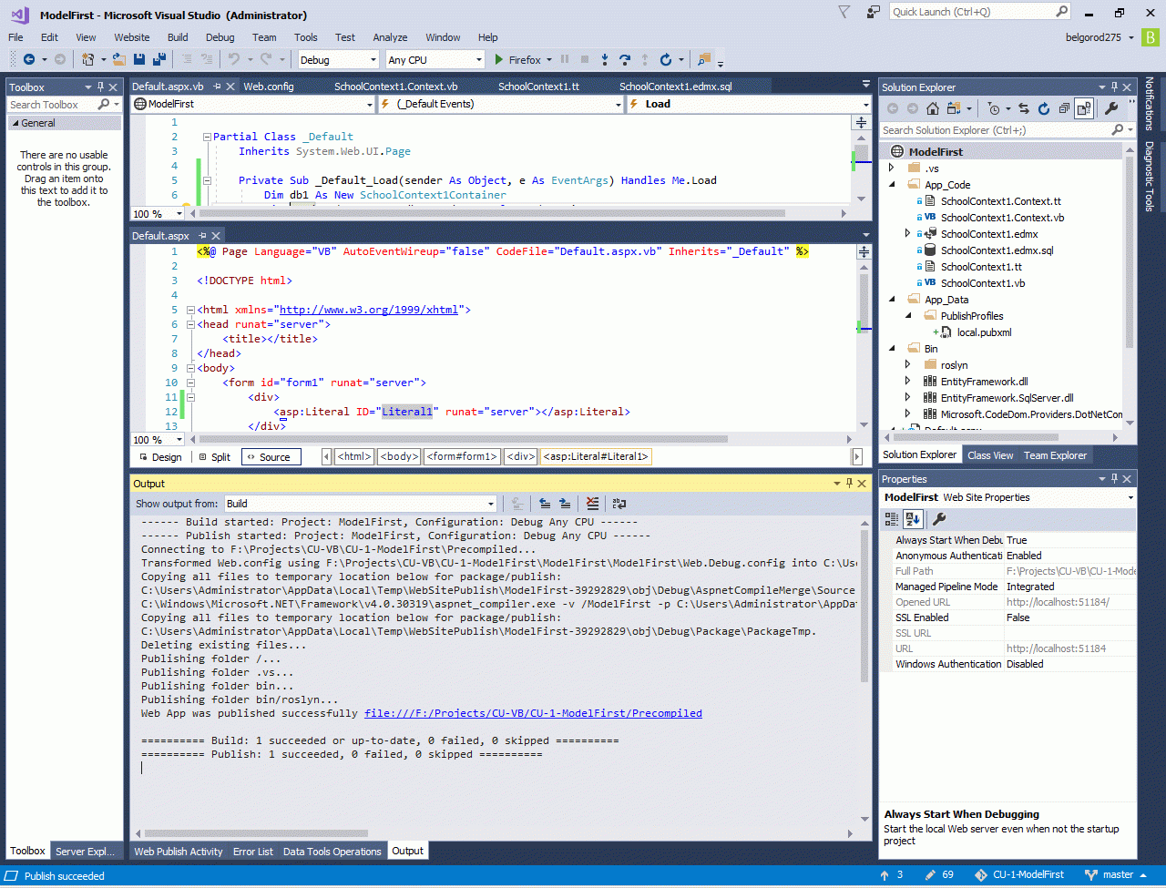Click the CU-1-ModelFirst repository in status bar
This screenshot has height=888, width=1166.
(1019, 875)
